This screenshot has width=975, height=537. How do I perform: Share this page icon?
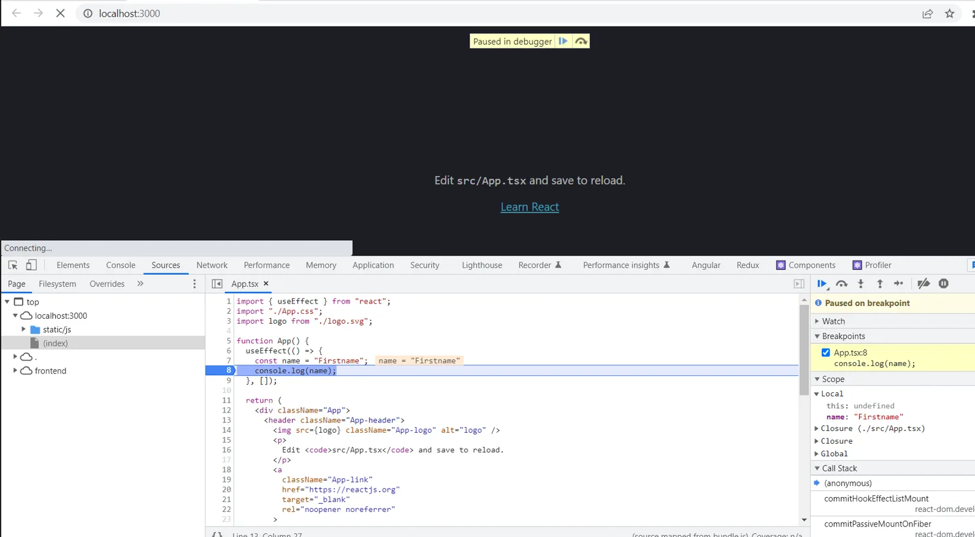point(927,13)
